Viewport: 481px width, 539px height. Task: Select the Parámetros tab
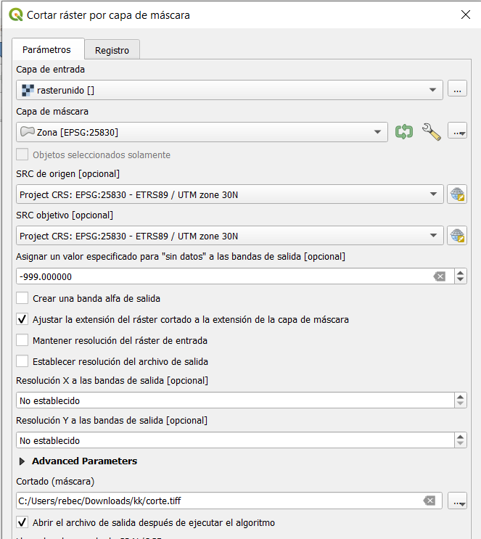[x=46, y=49]
